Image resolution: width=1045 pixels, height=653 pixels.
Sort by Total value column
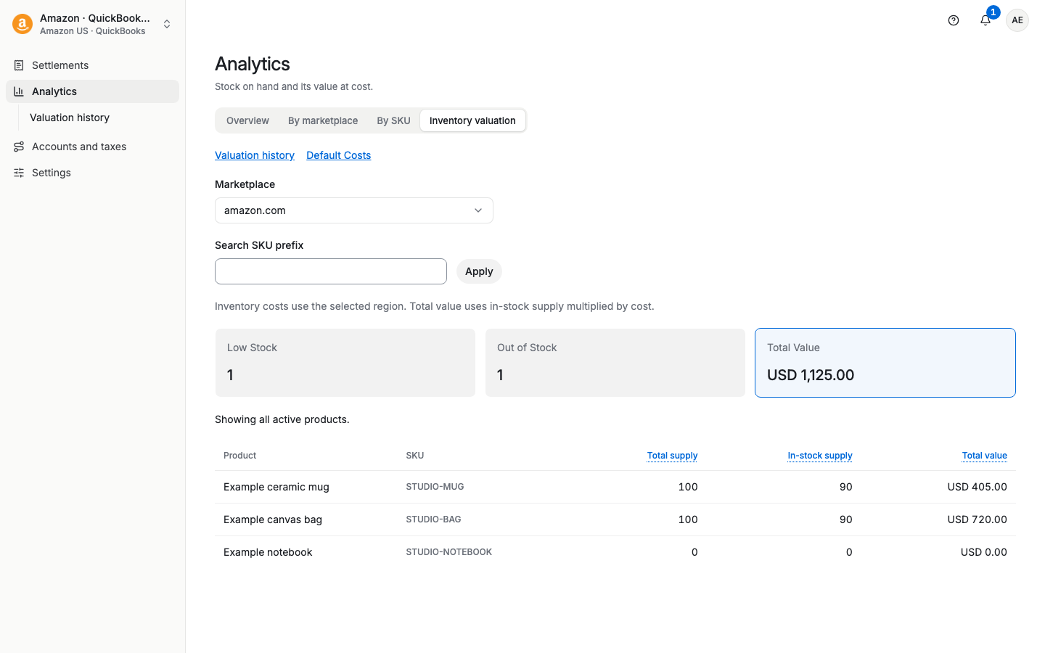(x=985, y=456)
